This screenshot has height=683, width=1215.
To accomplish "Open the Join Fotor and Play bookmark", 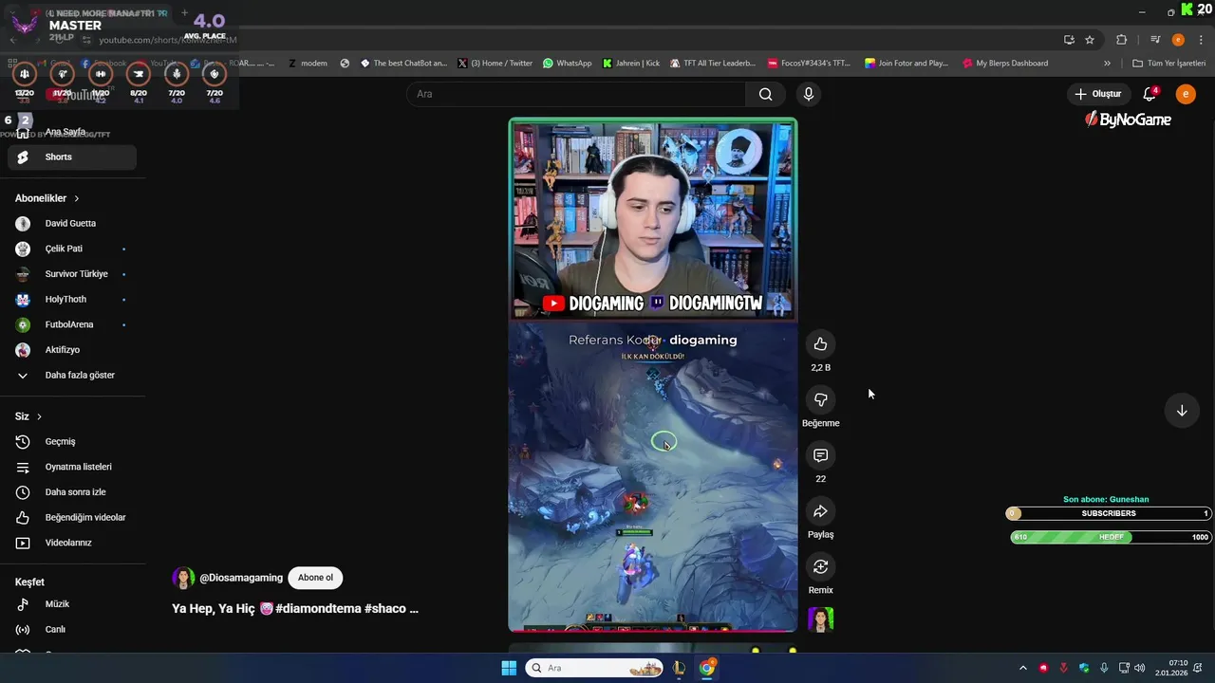I will tap(907, 64).
